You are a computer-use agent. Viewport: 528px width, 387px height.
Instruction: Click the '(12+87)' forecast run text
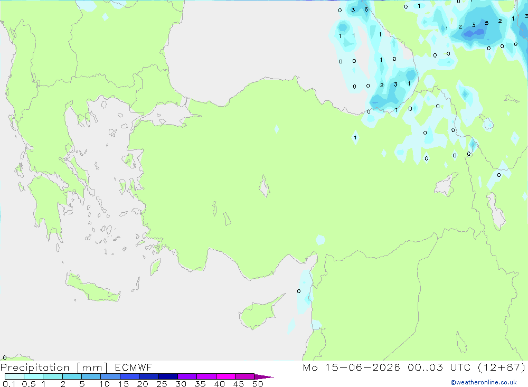tap(502, 367)
